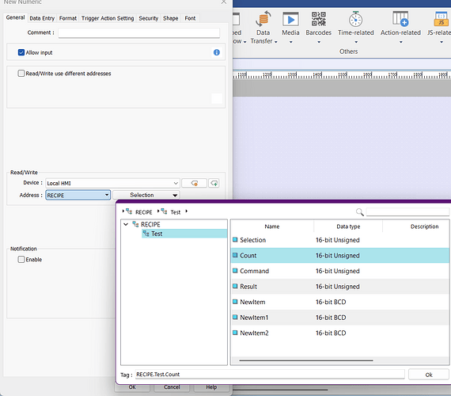
Task: Click the device settings icon next to Local HMI
Action: click(194, 183)
